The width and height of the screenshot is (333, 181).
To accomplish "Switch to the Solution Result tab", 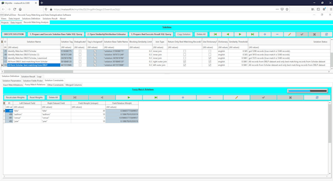I will pos(28,76).
